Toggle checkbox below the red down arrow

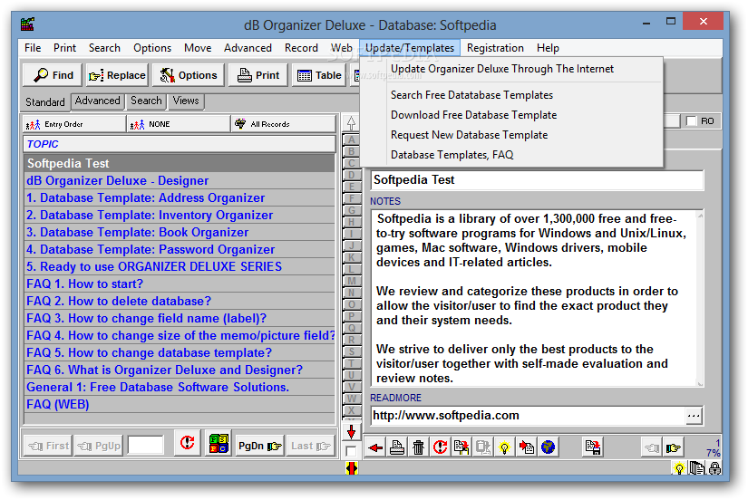click(351, 451)
